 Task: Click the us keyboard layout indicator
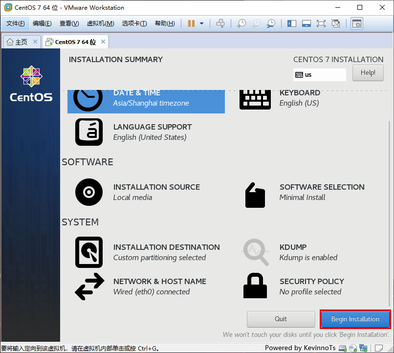point(319,75)
